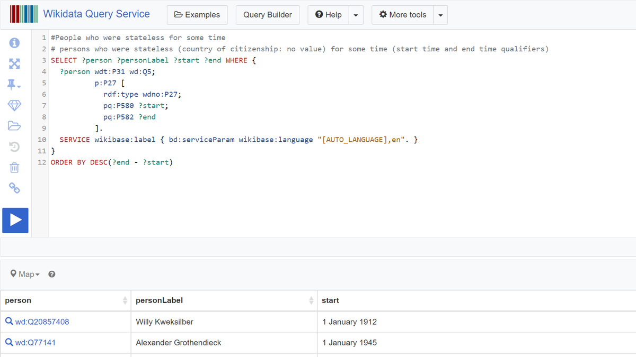The image size is (636, 357).
Task: Click line number 6 in the gutter
Action: [x=44, y=94]
